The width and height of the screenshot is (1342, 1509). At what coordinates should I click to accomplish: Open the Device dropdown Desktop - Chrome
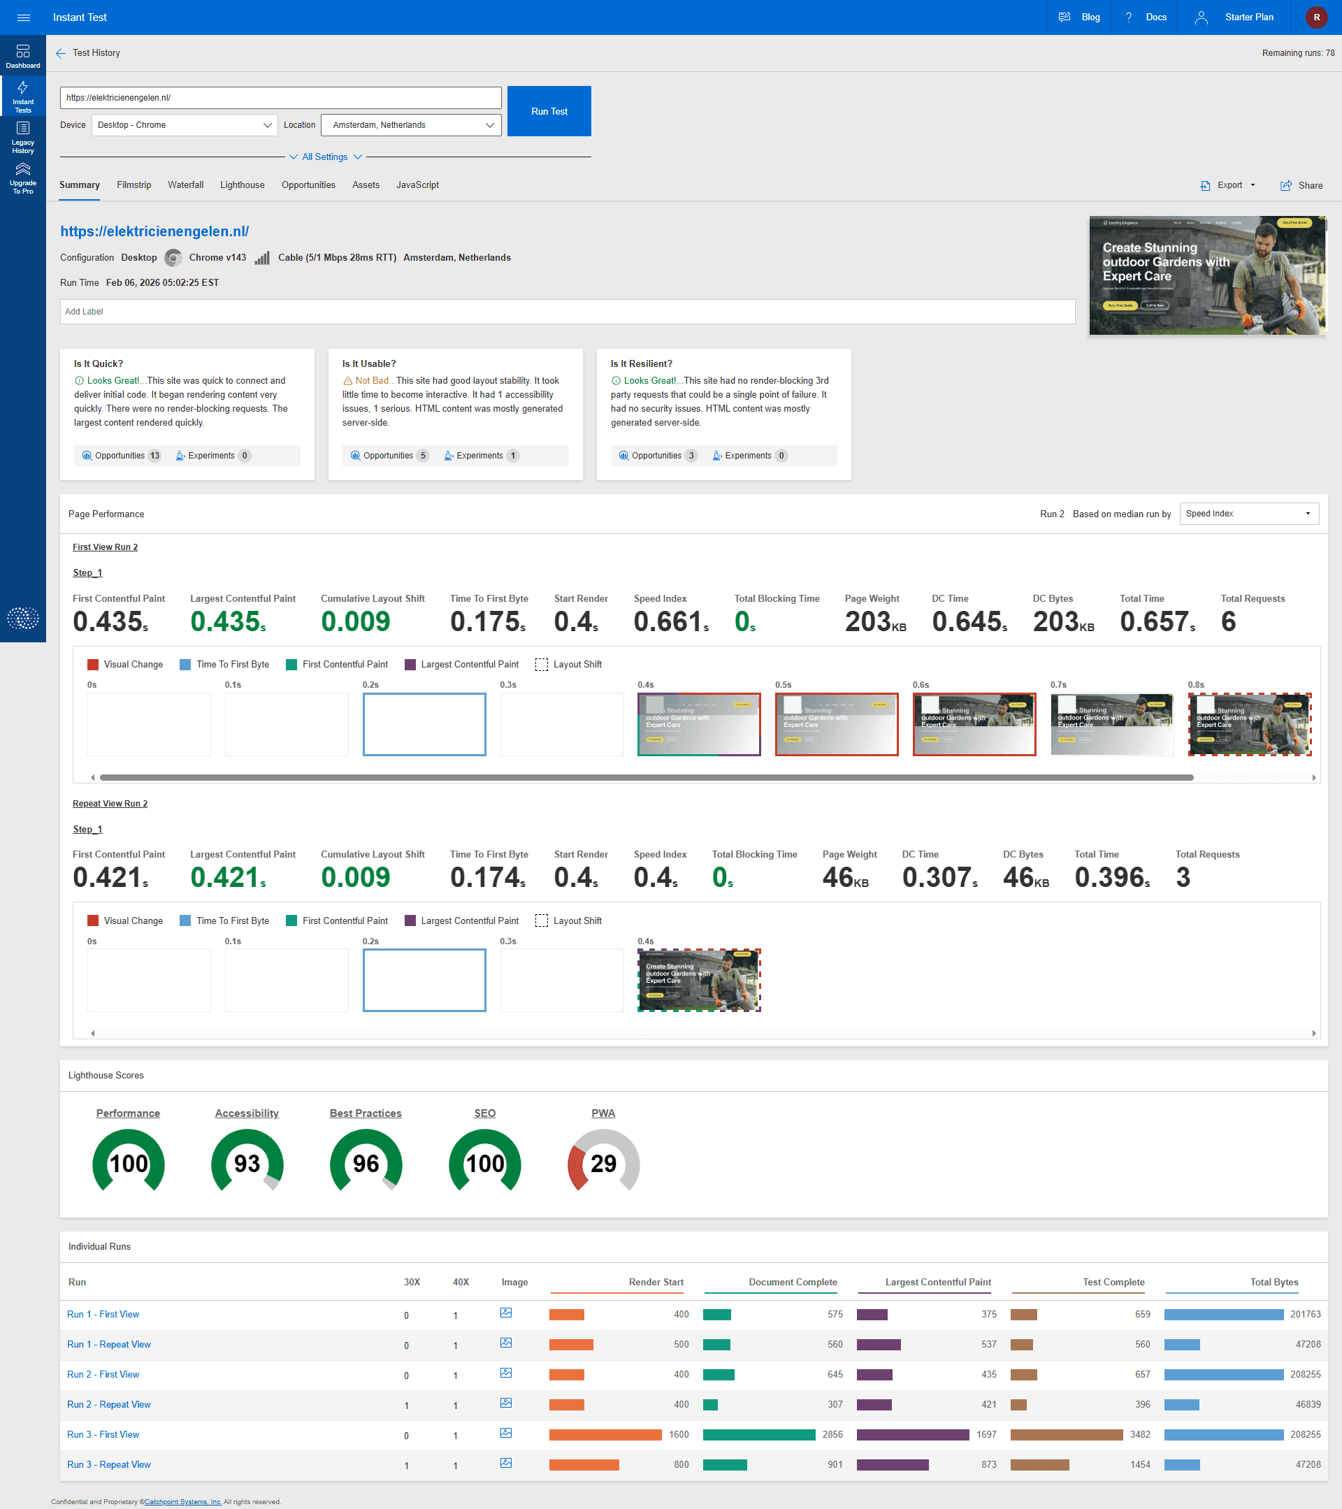[185, 126]
